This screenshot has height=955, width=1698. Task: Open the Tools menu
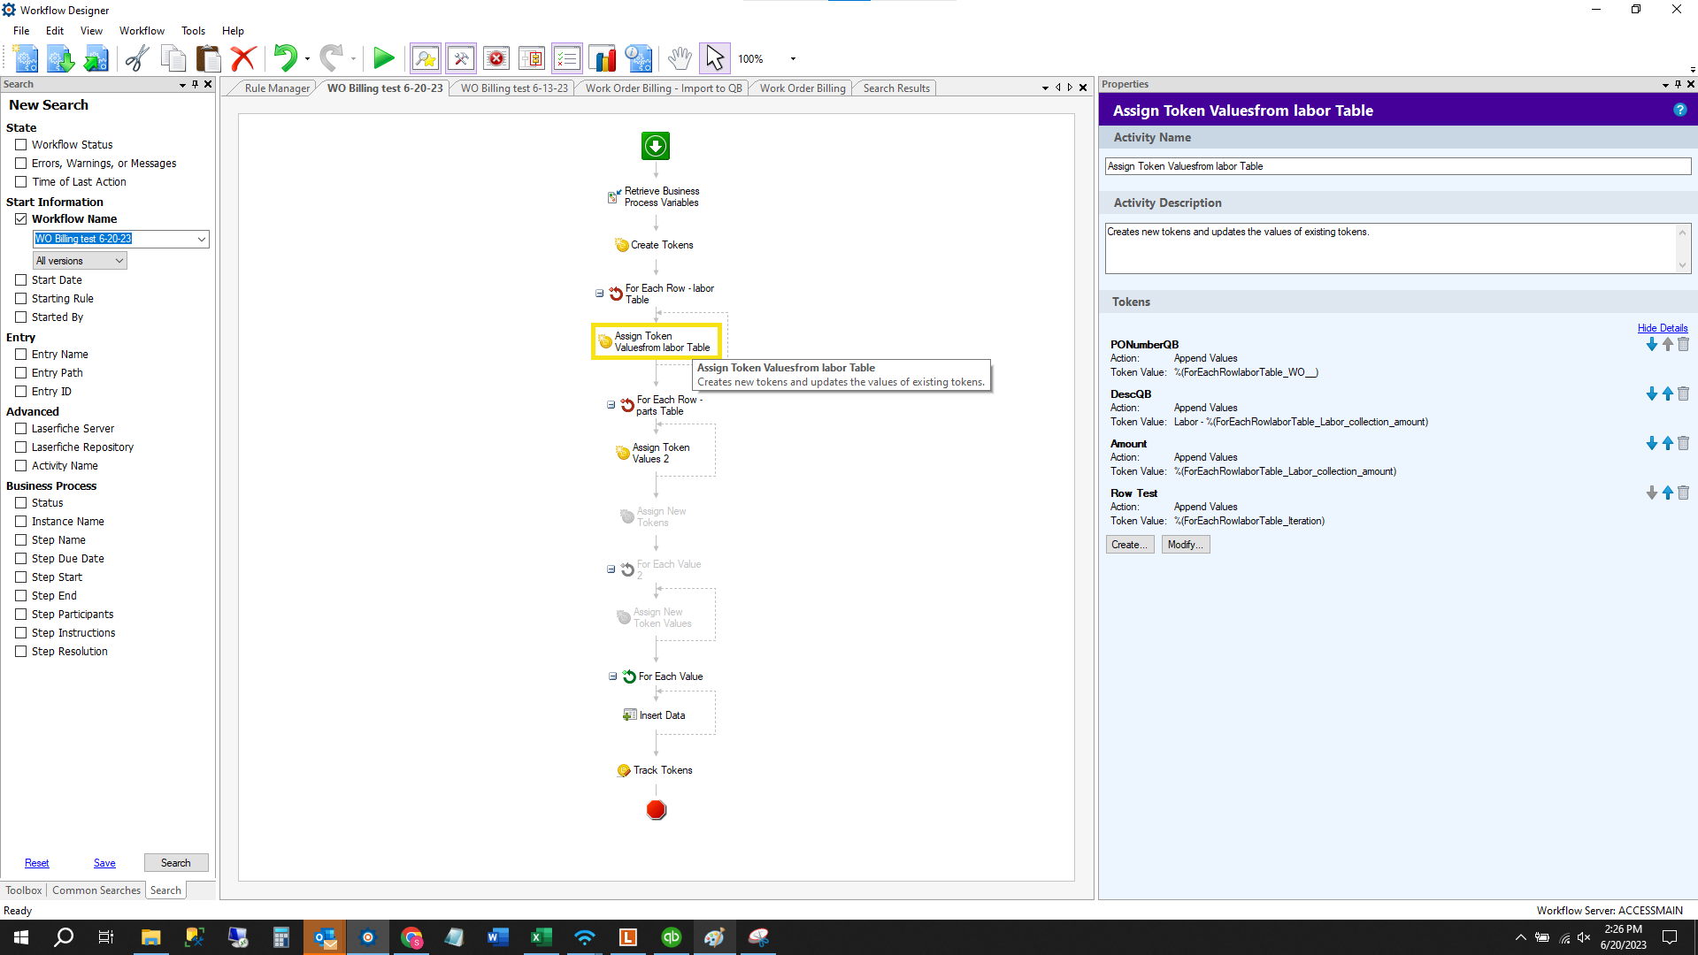point(193,31)
